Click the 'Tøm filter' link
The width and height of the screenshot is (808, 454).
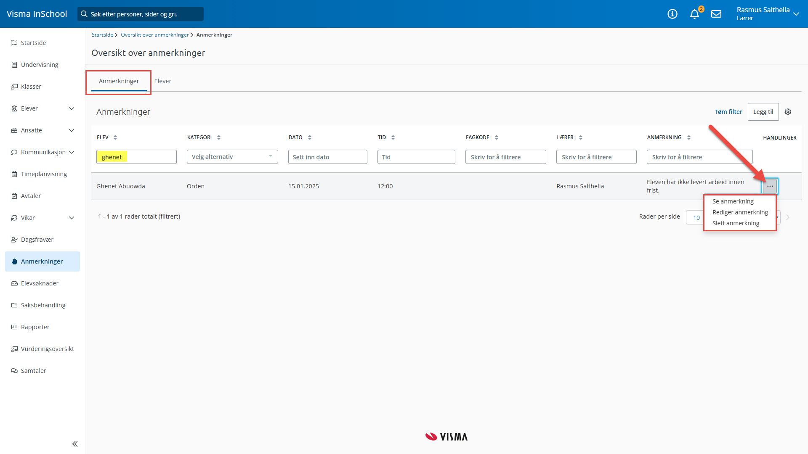(728, 112)
